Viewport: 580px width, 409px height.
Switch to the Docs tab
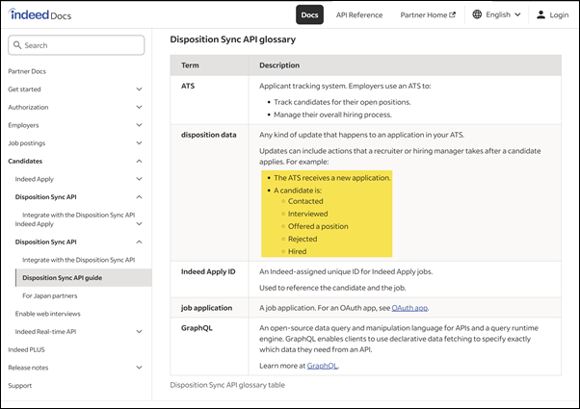pyautogui.click(x=309, y=15)
